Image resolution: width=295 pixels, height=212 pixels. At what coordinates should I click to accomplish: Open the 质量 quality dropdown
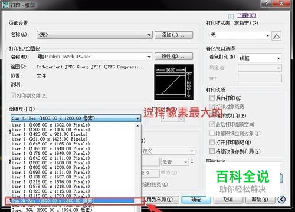pos(260,68)
